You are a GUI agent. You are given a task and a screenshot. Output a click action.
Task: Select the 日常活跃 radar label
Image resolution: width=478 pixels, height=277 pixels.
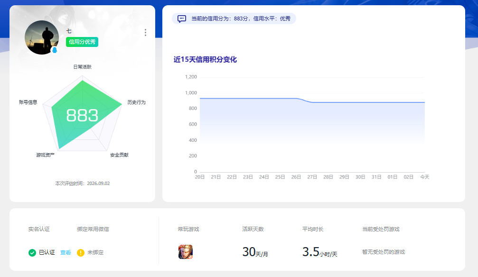(x=82, y=67)
